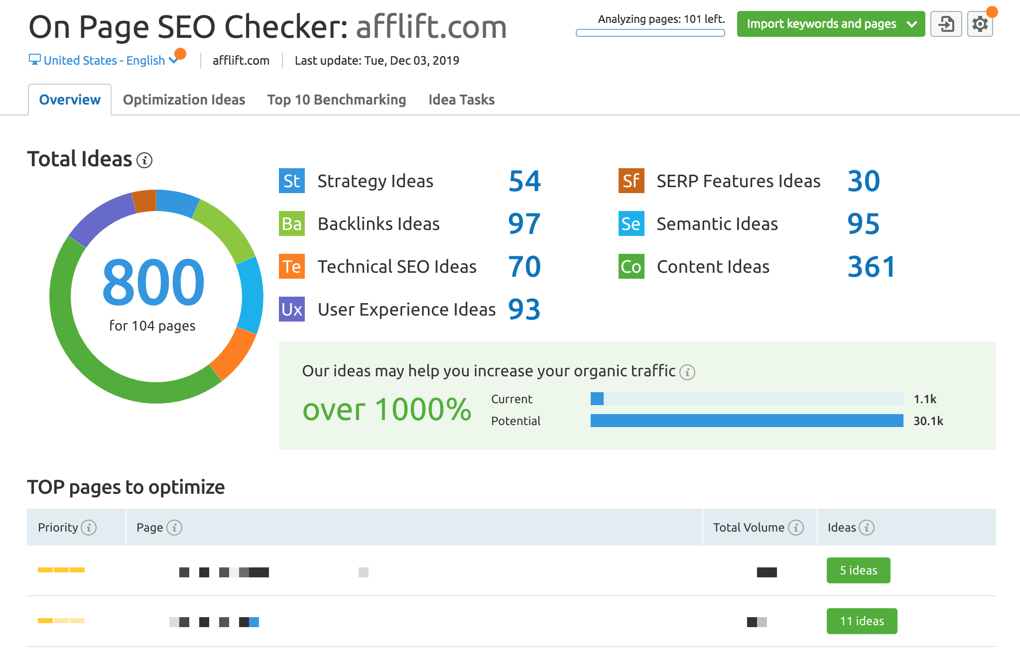Expand United States - English location dropdown
1020x654 pixels.
tap(104, 60)
